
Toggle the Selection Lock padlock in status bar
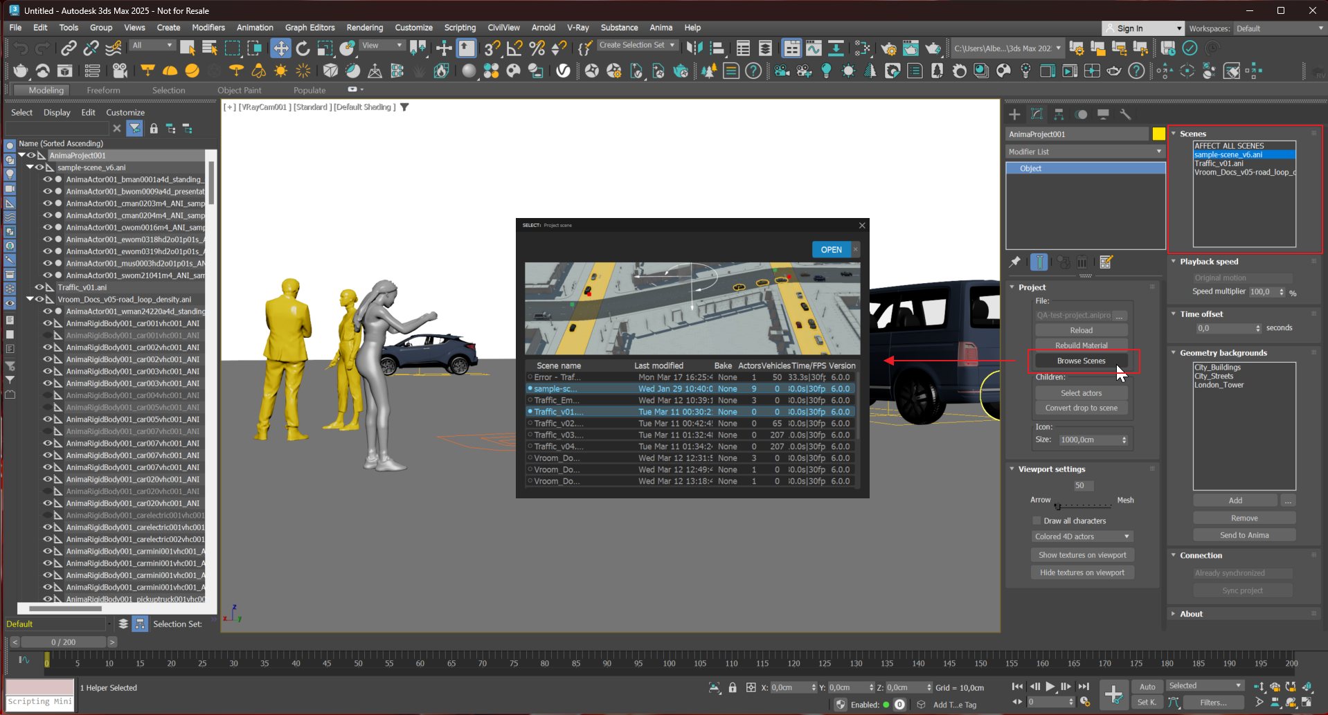[733, 687]
